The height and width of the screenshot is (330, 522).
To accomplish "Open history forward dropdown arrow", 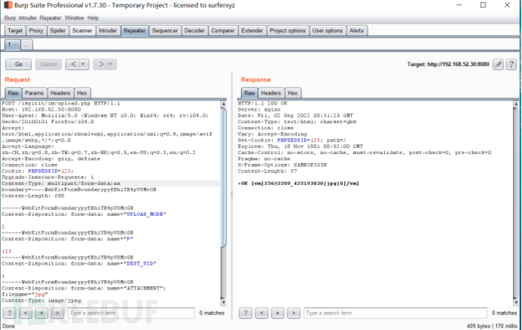I will pos(112,64).
